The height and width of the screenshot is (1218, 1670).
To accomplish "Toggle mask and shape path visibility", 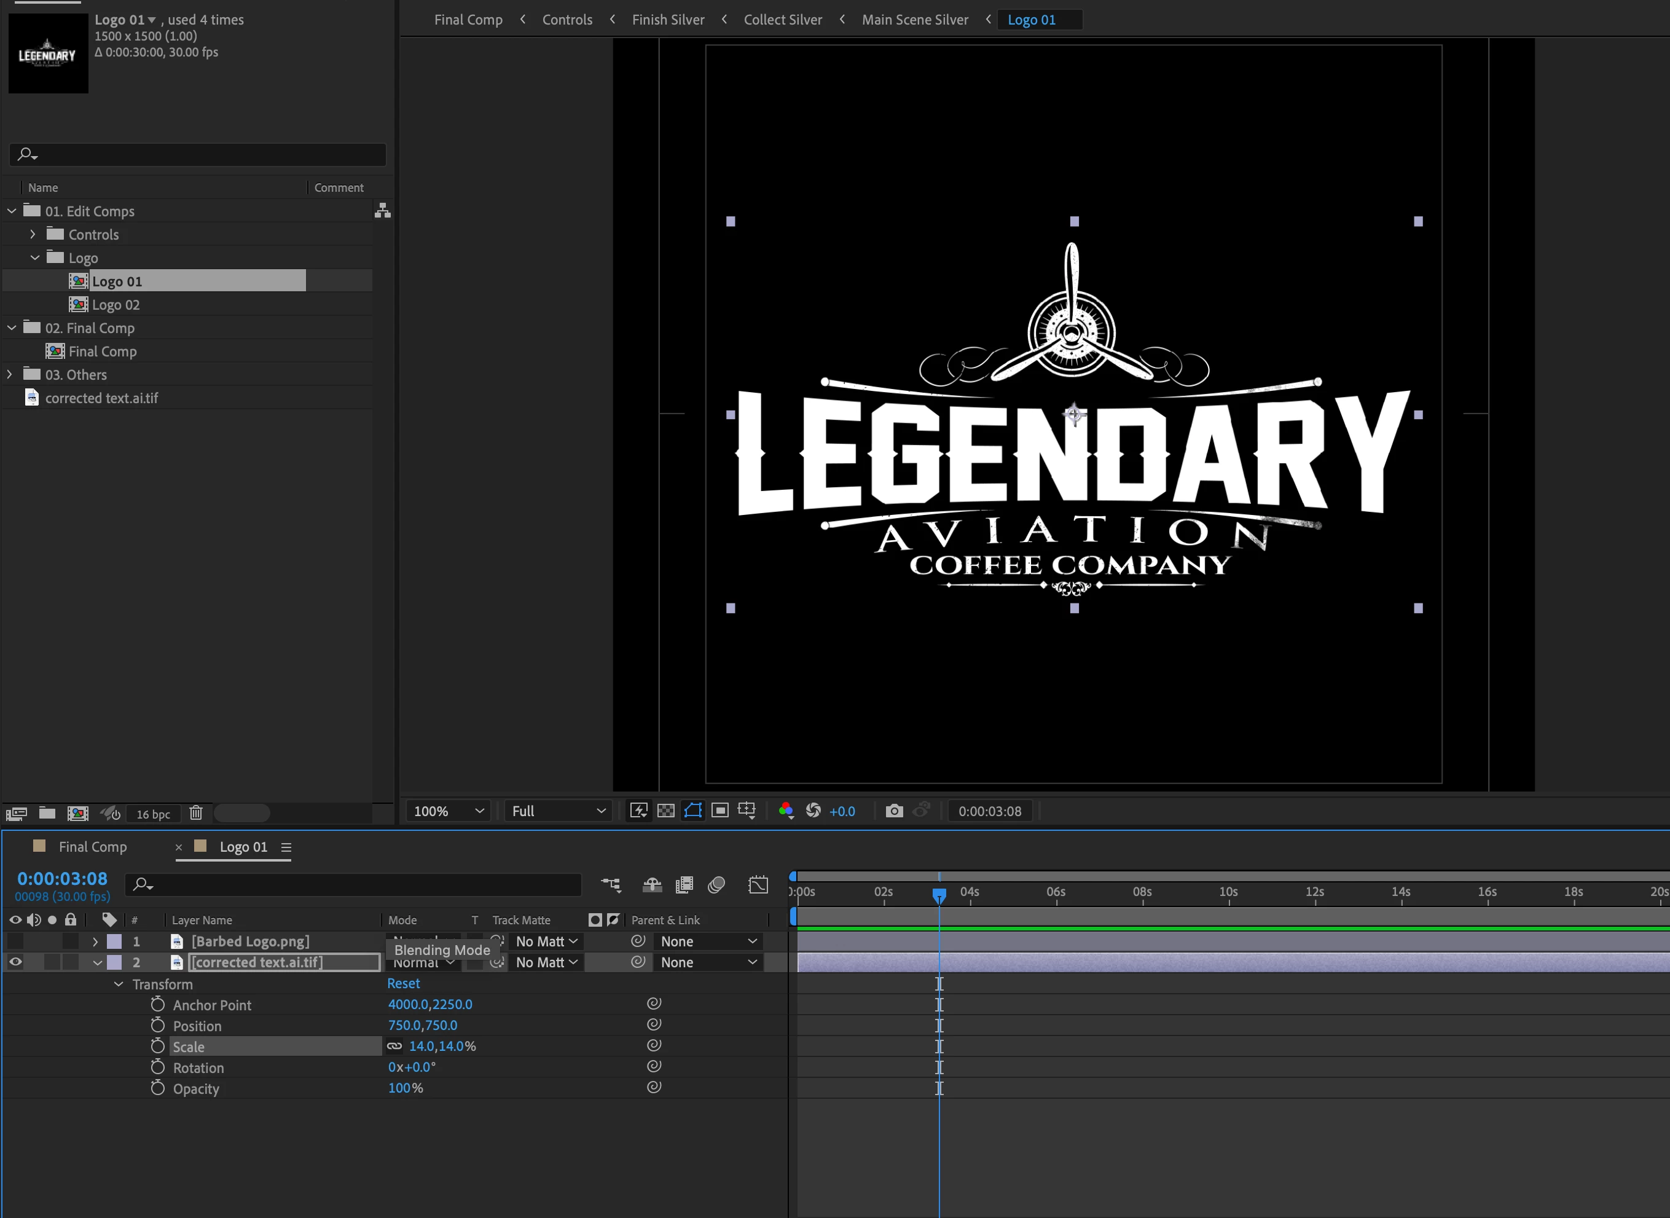I will click(x=693, y=811).
